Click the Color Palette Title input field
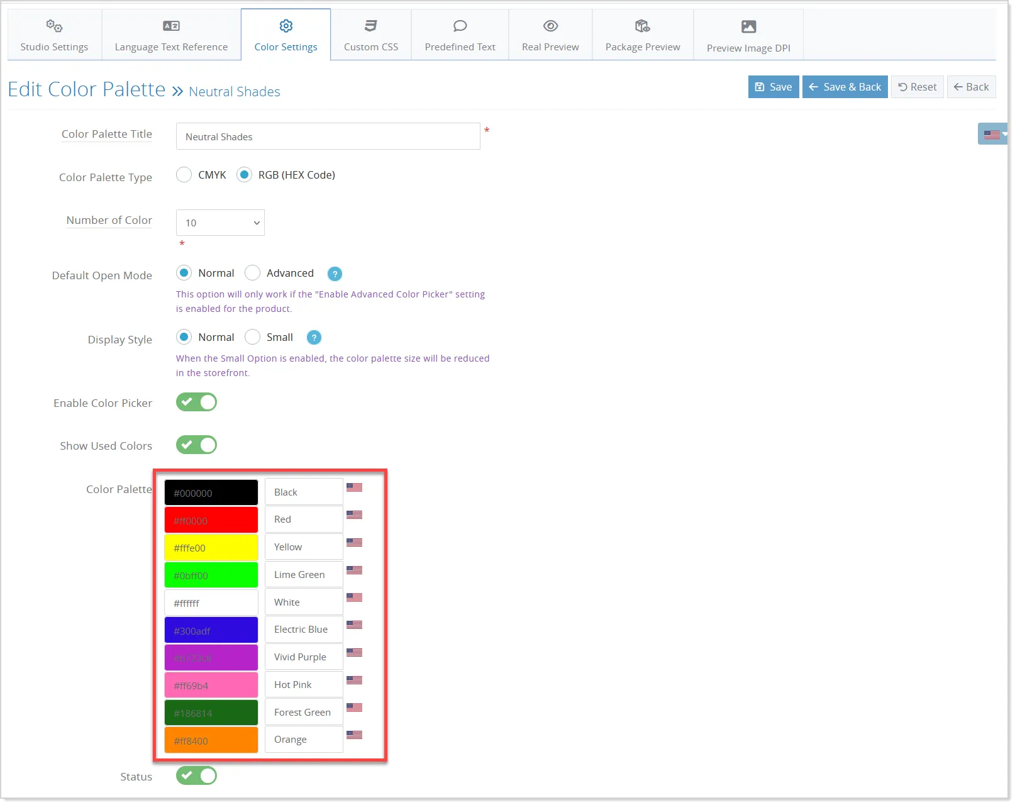1015x805 pixels. tap(328, 136)
